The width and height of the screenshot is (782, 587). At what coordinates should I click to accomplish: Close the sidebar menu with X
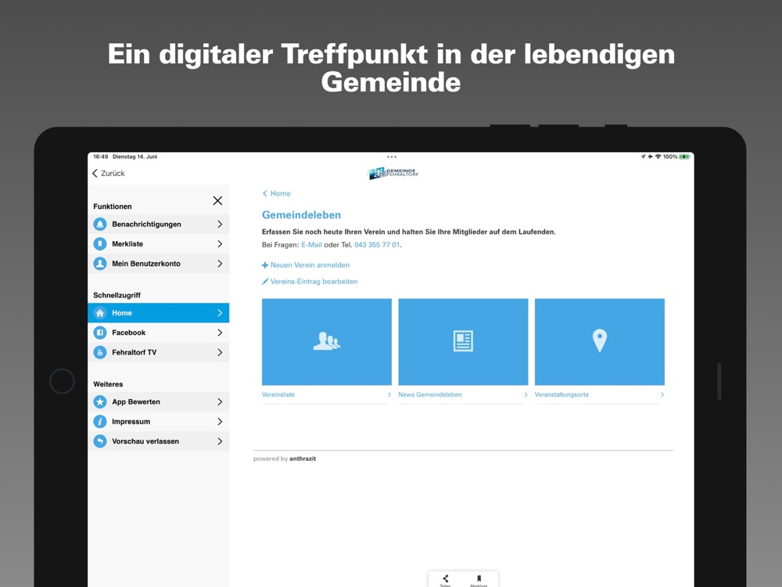click(217, 200)
